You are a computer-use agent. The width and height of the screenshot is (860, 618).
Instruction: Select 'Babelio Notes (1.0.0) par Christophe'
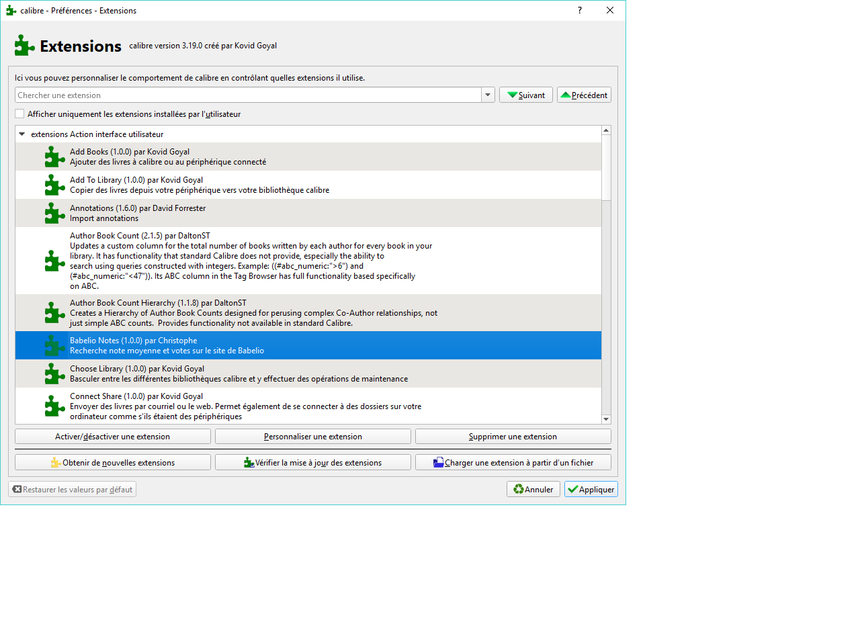coord(308,345)
